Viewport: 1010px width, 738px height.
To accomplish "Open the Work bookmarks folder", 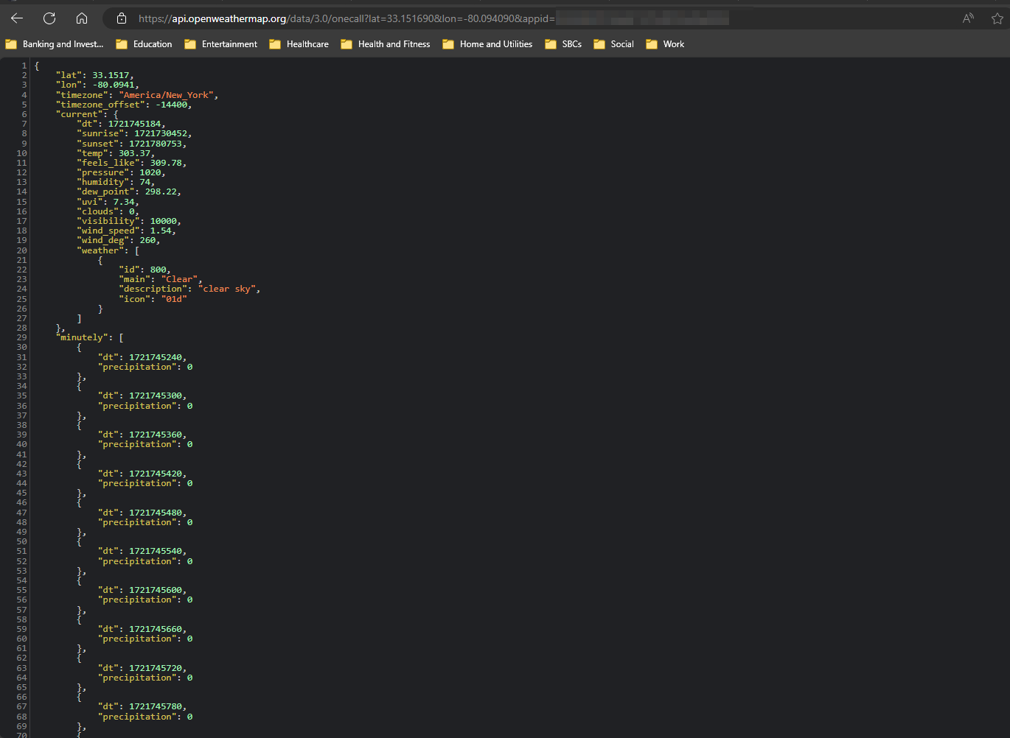I will click(x=665, y=44).
